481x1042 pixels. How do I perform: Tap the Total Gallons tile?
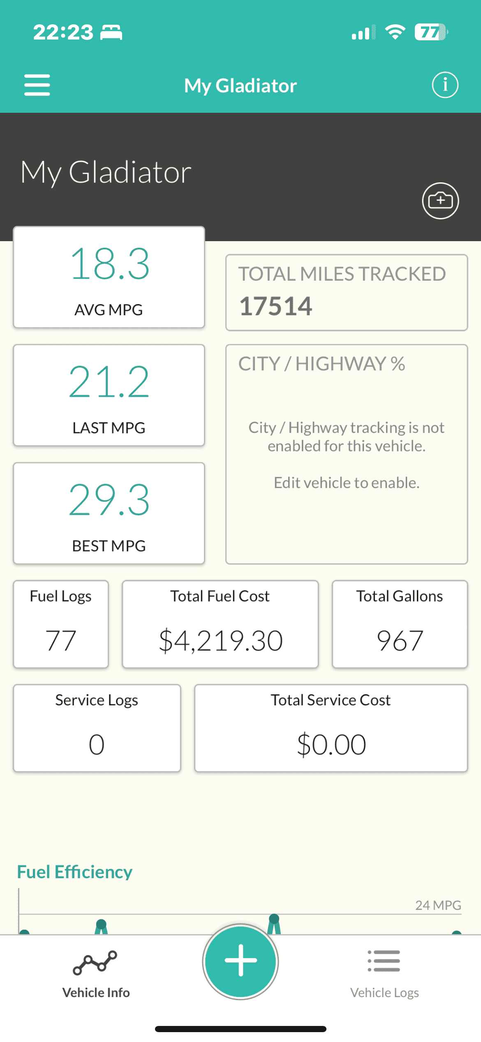pos(400,624)
